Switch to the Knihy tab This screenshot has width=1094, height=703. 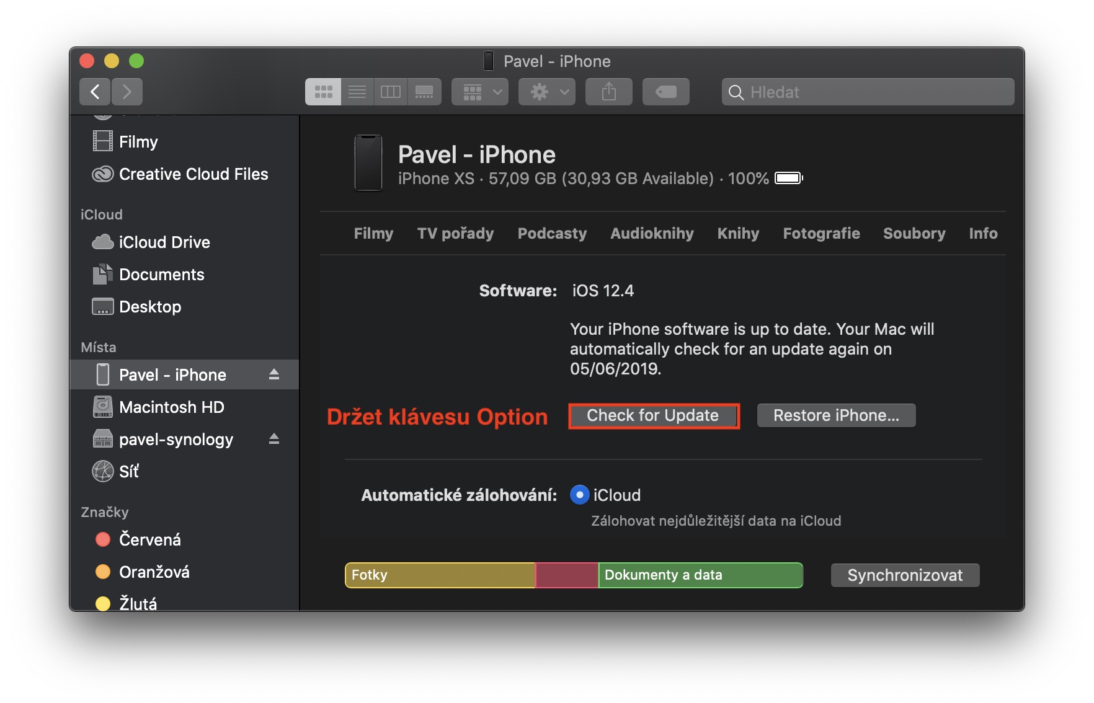tap(739, 234)
